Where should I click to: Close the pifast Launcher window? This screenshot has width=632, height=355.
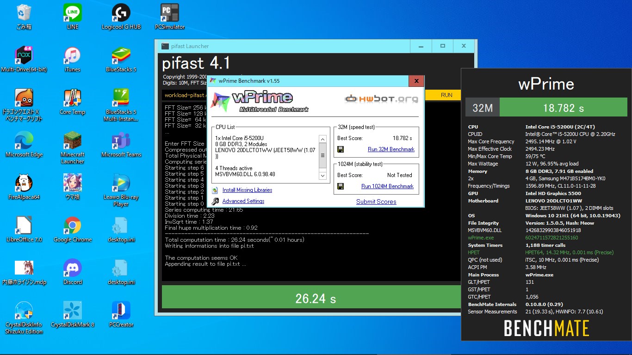(464, 46)
